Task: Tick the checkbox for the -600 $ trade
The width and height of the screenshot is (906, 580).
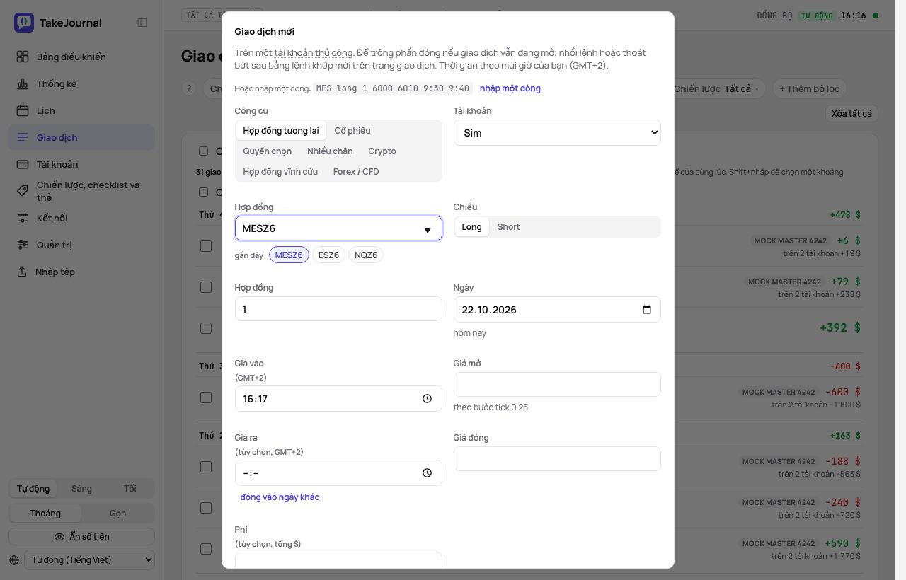Action: pyautogui.click(x=206, y=398)
